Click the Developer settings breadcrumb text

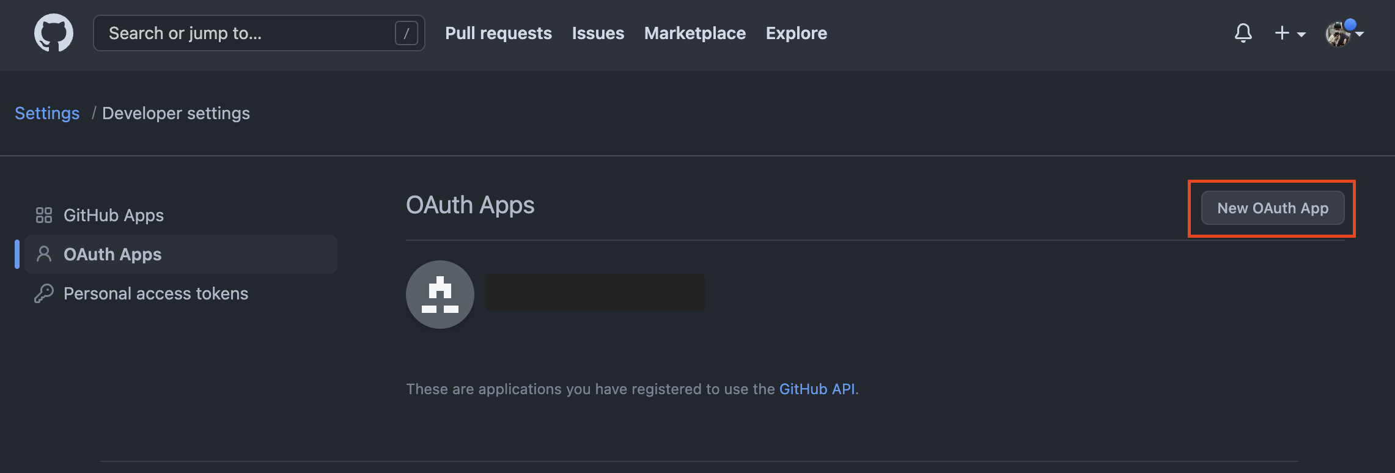pos(176,113)
